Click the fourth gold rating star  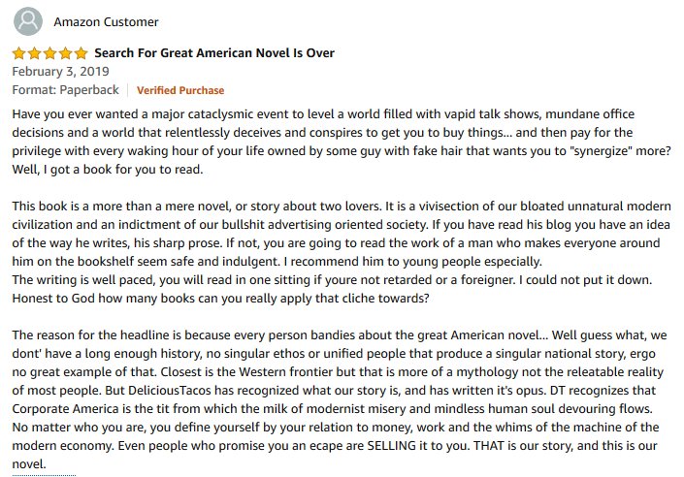[x=65, y=53]
